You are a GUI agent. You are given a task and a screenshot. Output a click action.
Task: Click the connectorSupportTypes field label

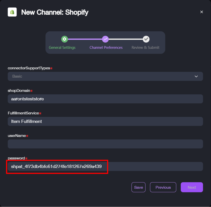[x=29, y=68]
